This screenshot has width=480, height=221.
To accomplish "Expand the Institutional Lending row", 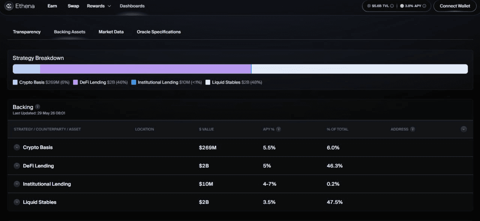I will (16, 184).
